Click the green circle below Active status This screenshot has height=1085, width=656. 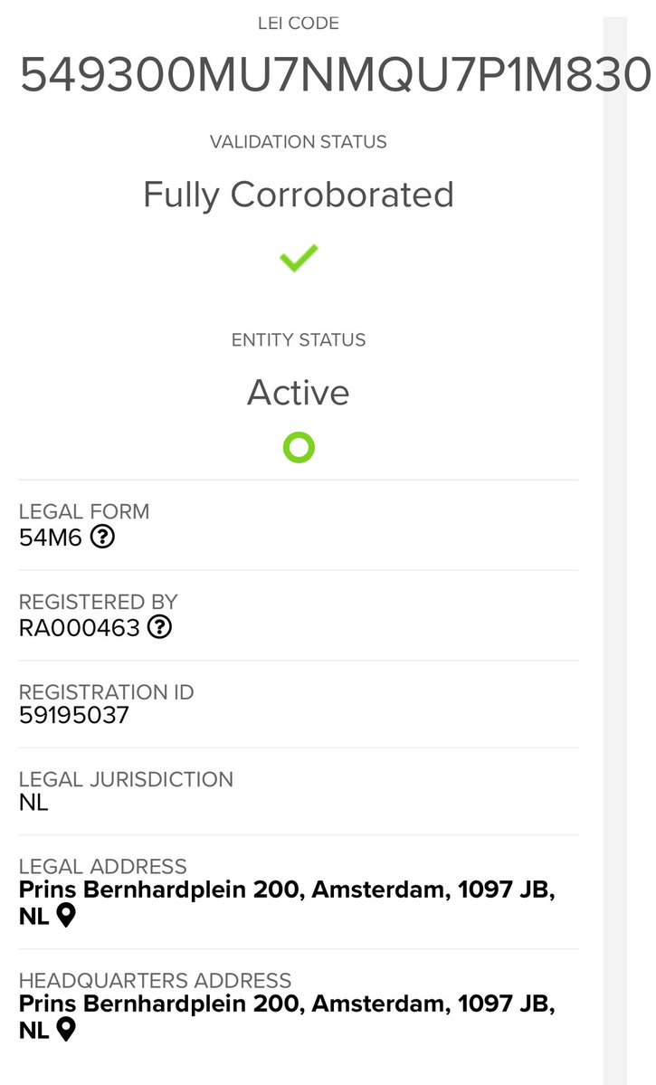coord(299,447)
